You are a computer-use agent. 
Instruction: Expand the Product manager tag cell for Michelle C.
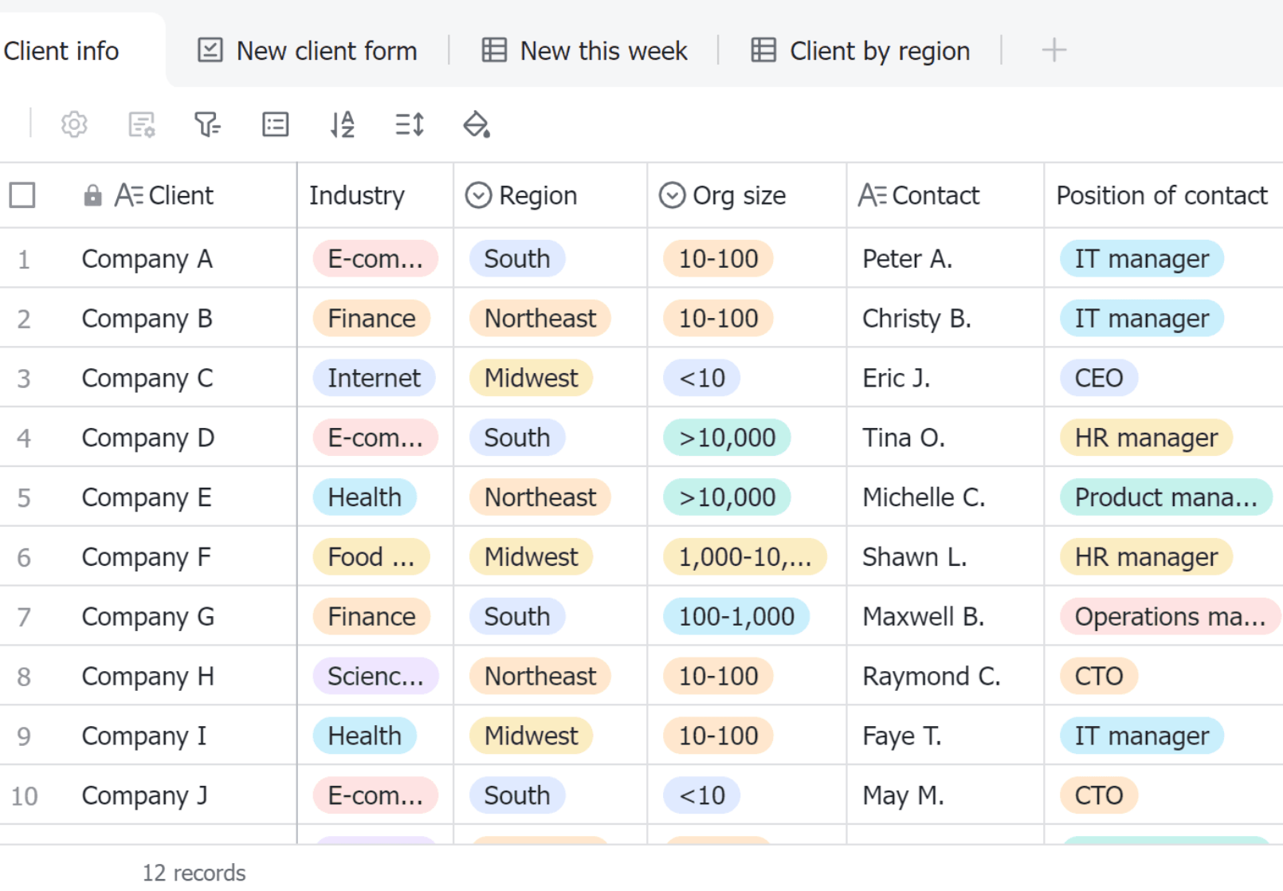pos(1165,497)
